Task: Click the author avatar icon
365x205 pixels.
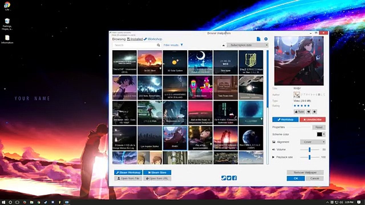Action: pos(297,95)
